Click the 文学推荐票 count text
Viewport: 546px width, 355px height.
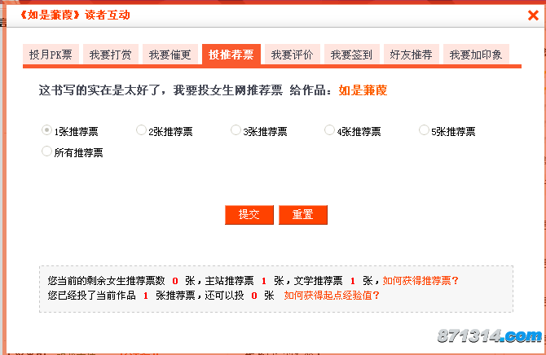click(x=319, y=281)
